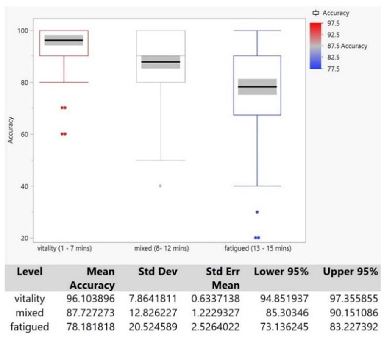Click the Upper 95% column header
The width and height of the screenshot is (384, 344).
pyautogui.click(x=351, y=272)
